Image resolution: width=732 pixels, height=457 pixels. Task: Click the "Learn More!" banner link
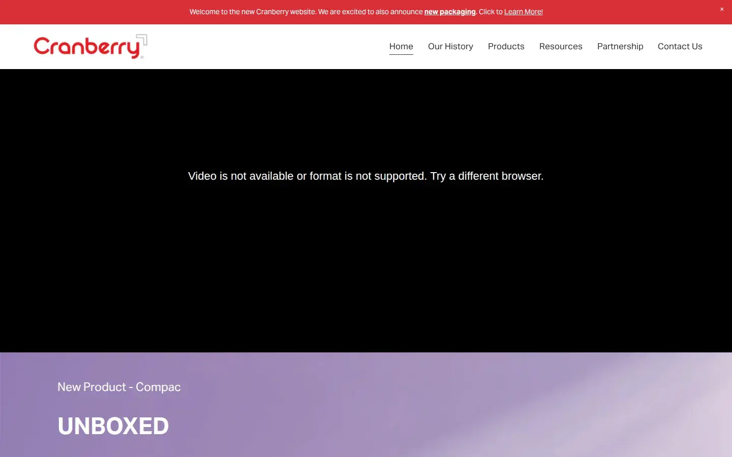tap(524, 12)
